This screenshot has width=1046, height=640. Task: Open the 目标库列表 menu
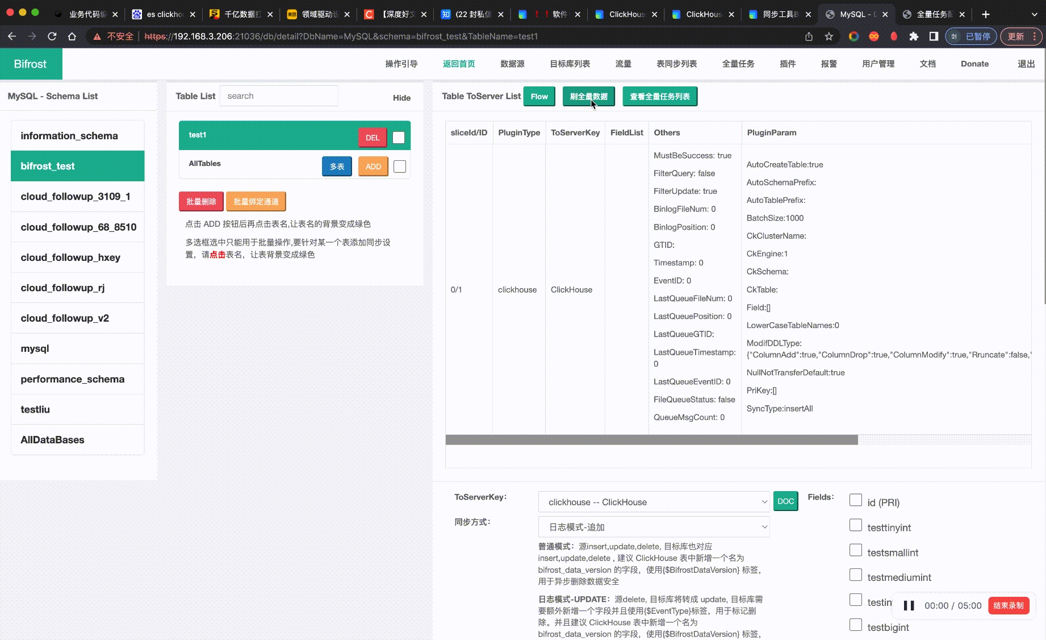[570, 64]
